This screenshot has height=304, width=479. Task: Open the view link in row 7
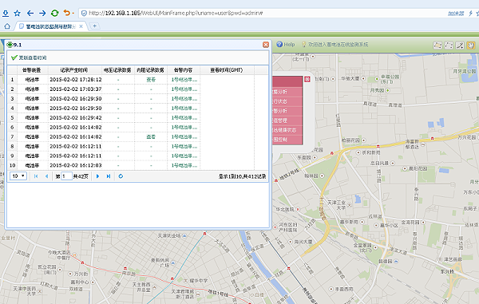pos(151,136)
